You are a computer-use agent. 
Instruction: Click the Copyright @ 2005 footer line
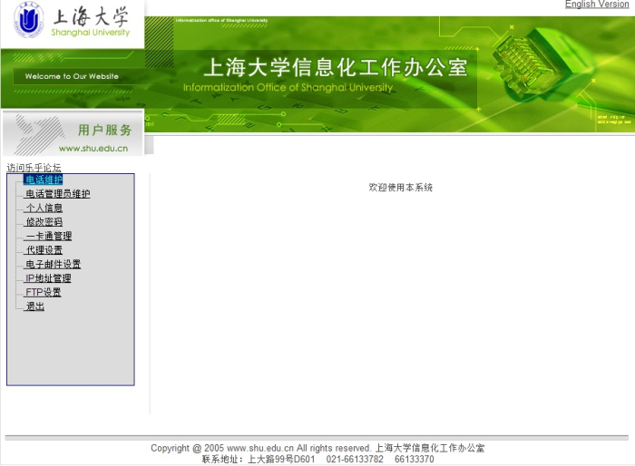pos(317,448)
